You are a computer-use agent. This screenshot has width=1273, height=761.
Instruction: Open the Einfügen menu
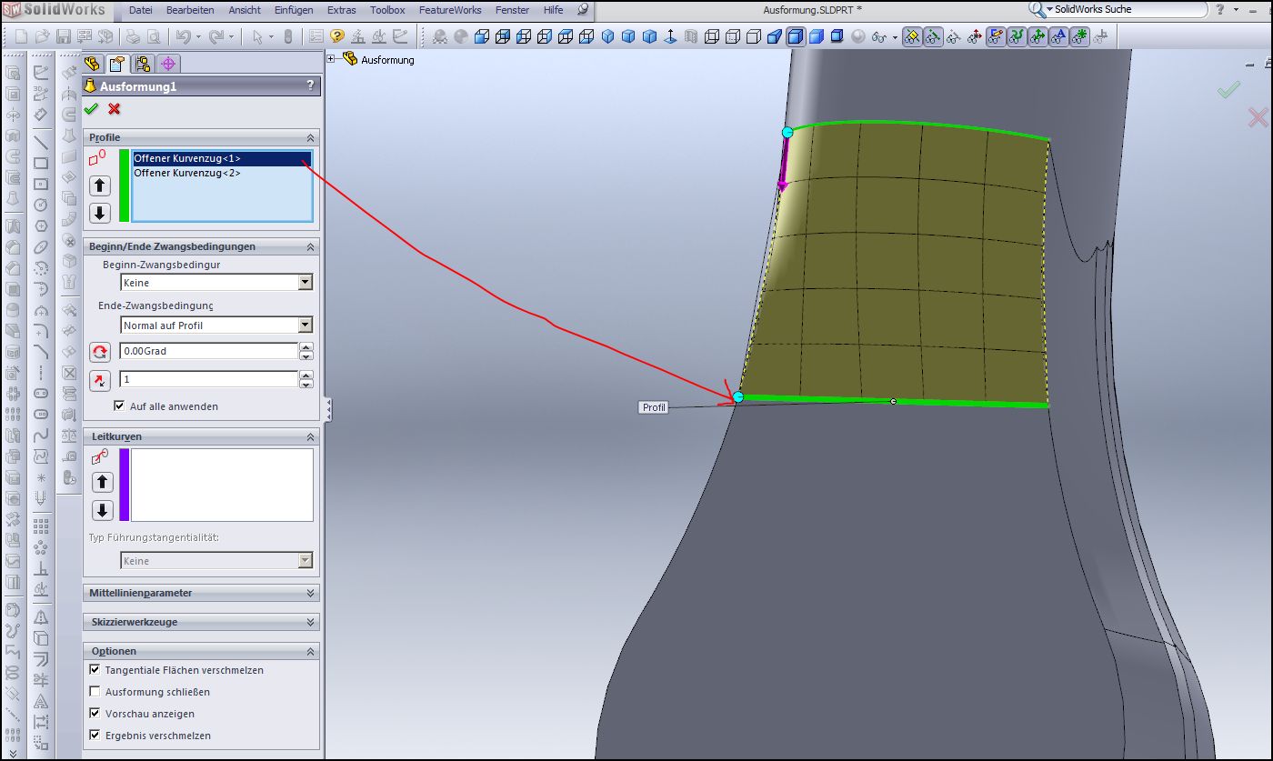pos(294,10)
